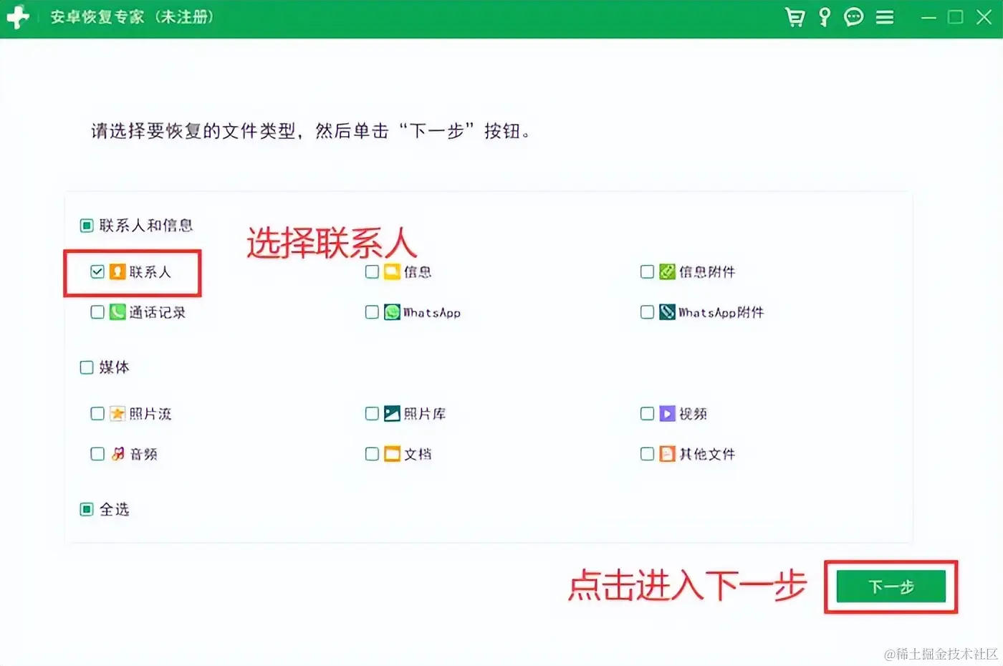The image size is (1003, 666).
Task: Check the 媒体 group checkbox
Action: pyautogui.click(x=87, y=367)
